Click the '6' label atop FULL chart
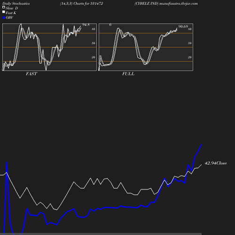Screen dimensions: 235x235 (110, 24)
